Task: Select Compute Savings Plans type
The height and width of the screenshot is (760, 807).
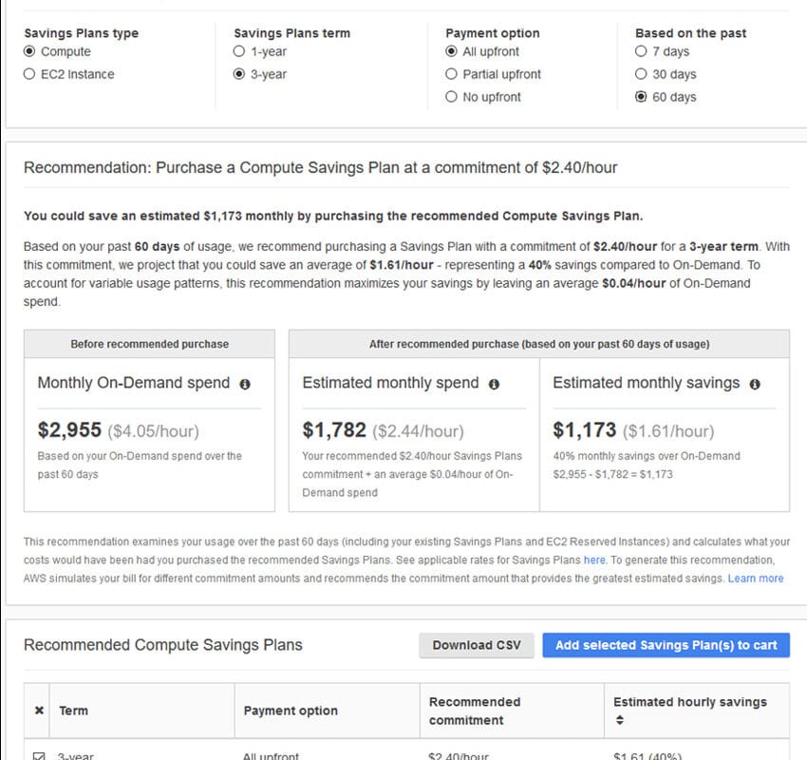Action: point(29,51)
